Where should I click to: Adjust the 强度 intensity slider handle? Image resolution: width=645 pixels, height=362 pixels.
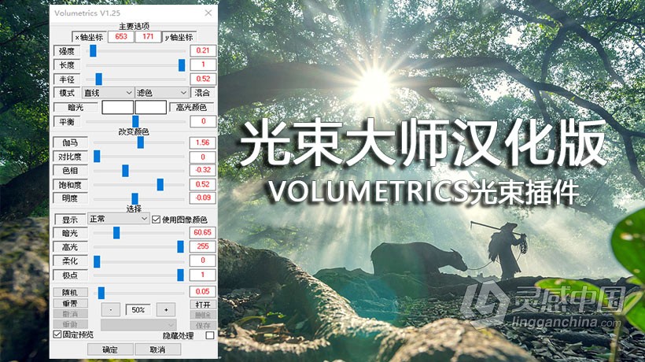click(93, 51)
